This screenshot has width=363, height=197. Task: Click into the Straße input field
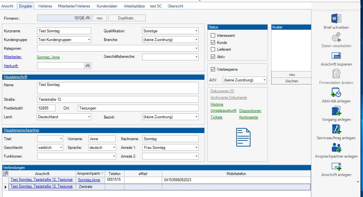tap(118, 99)
